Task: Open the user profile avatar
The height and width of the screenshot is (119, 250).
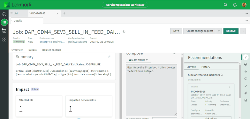Action: [244, 5]
